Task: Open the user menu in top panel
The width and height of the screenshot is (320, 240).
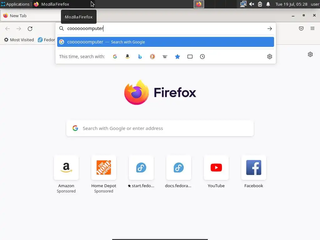Action: pos(315,4)
